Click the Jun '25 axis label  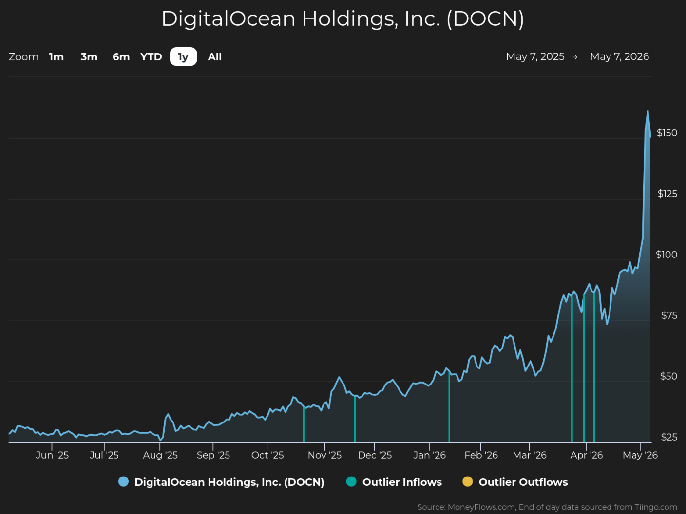pos(52,455)
